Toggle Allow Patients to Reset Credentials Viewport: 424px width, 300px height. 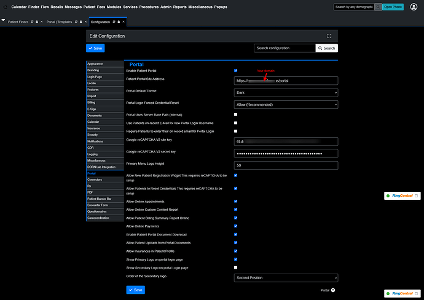click(235, 188)
